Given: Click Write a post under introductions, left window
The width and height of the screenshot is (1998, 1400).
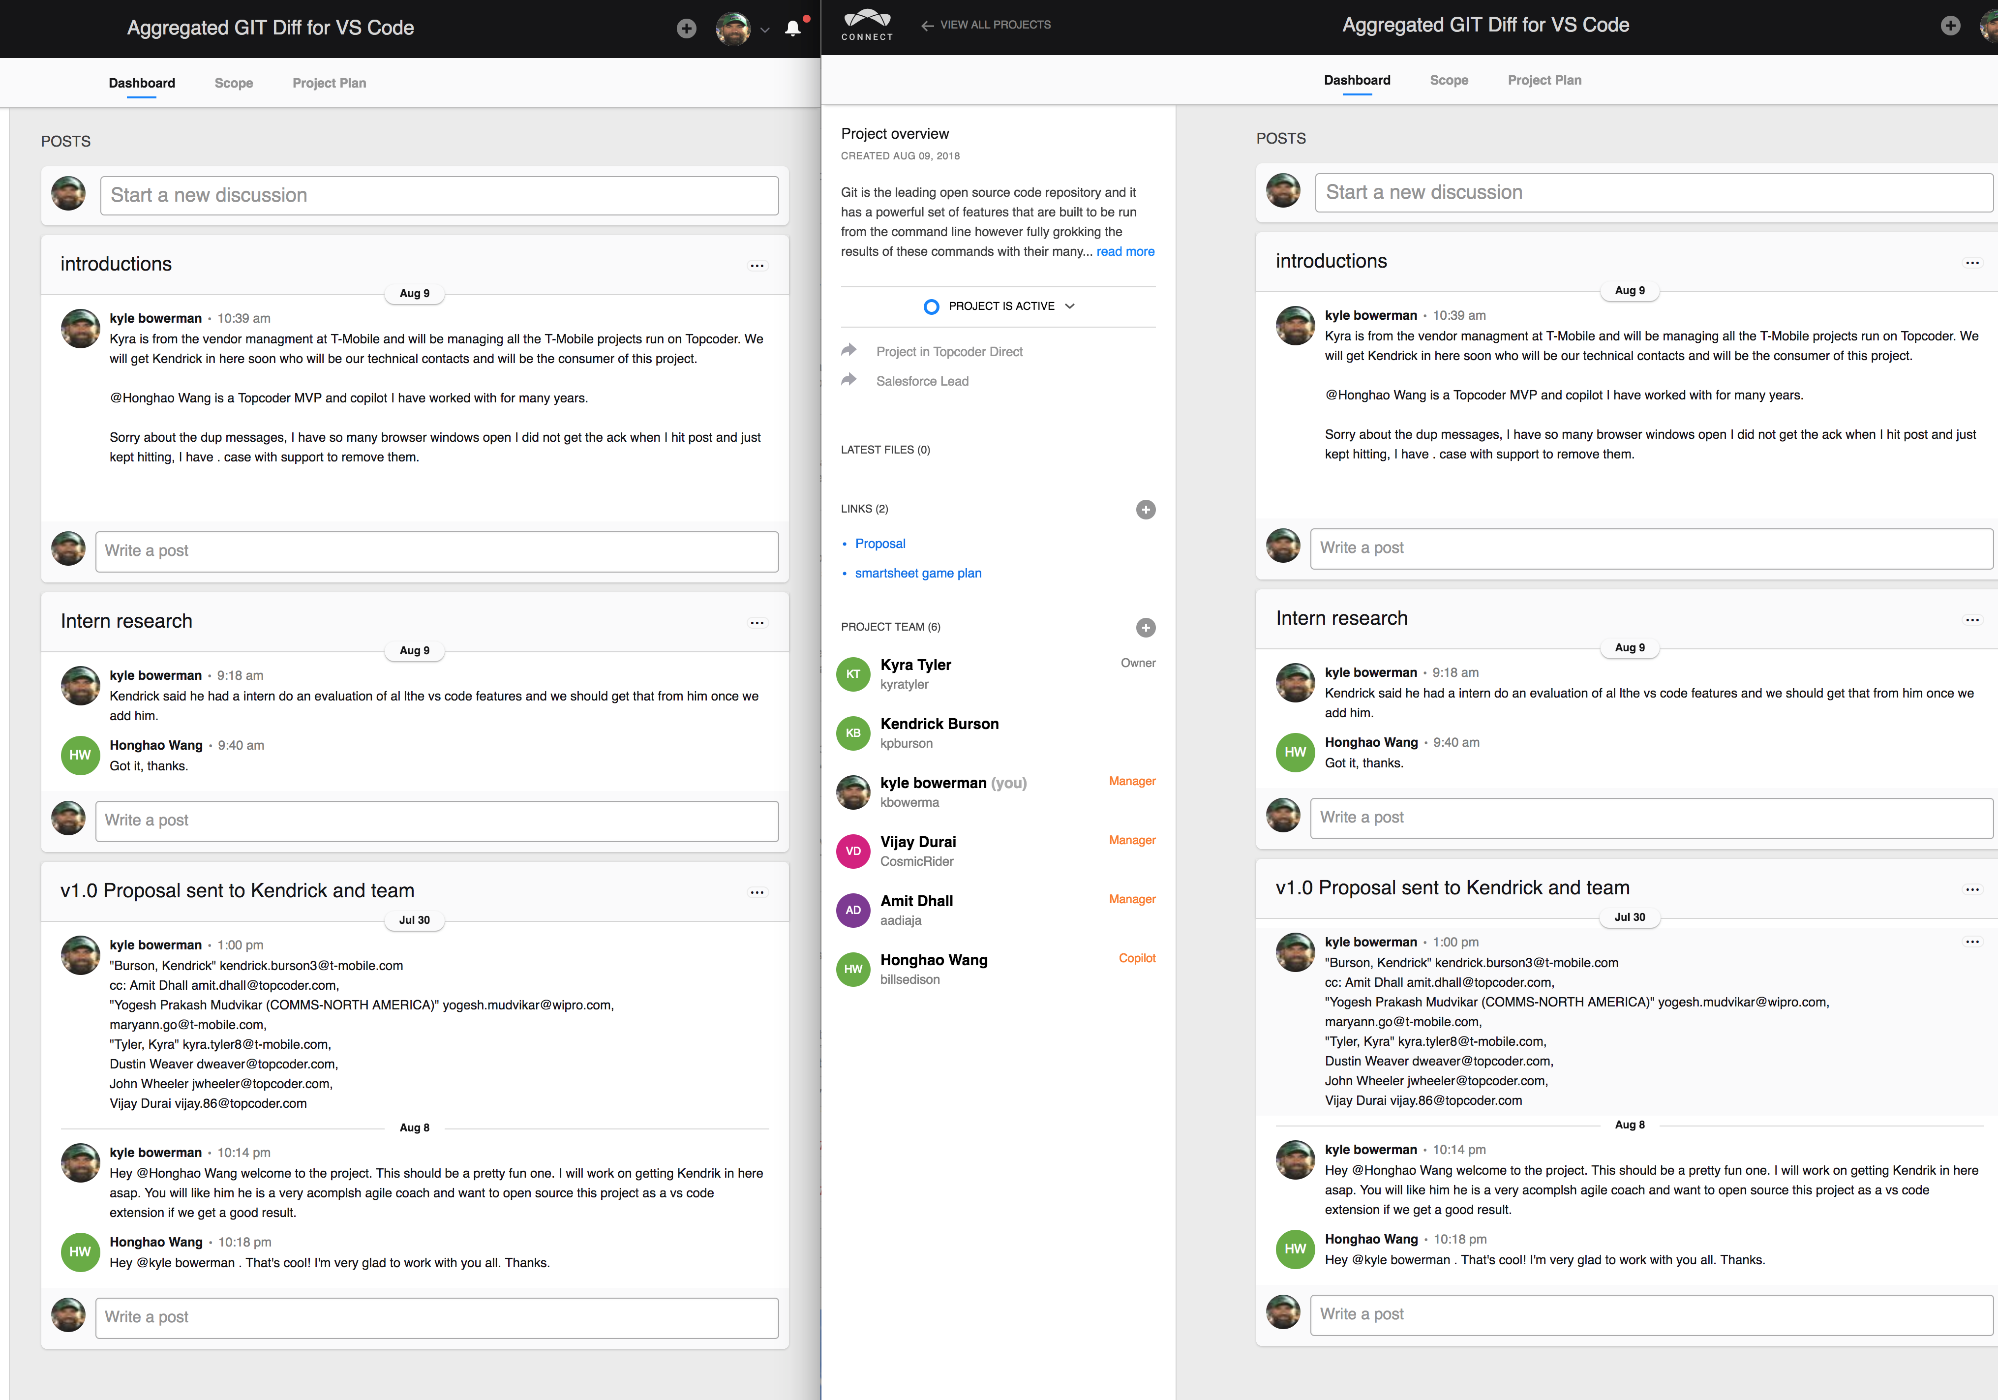Looking at the screenshot, I should pyautogui.click(x=437, y=551).
